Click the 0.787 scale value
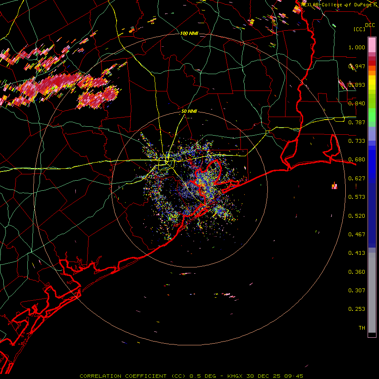This screenshot has height=379, width=379. click(x=357, y=122)
